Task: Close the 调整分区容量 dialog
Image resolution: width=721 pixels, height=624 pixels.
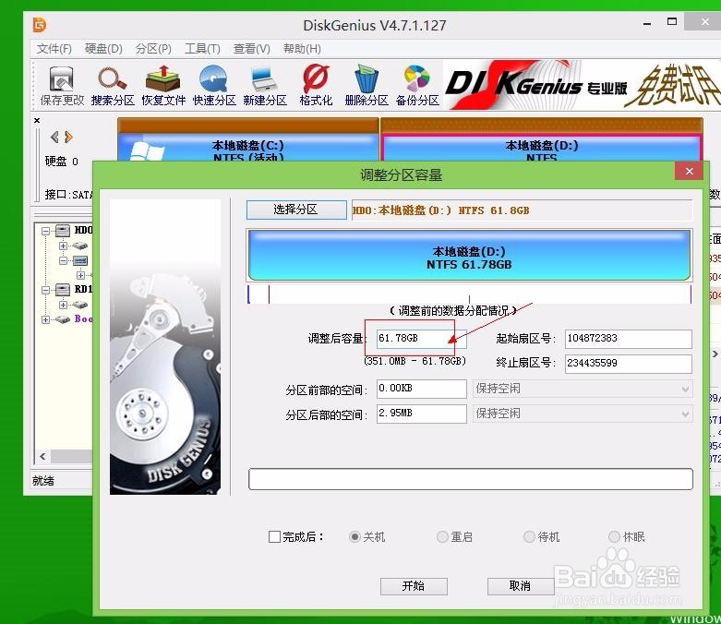Action: coord(689,171)
